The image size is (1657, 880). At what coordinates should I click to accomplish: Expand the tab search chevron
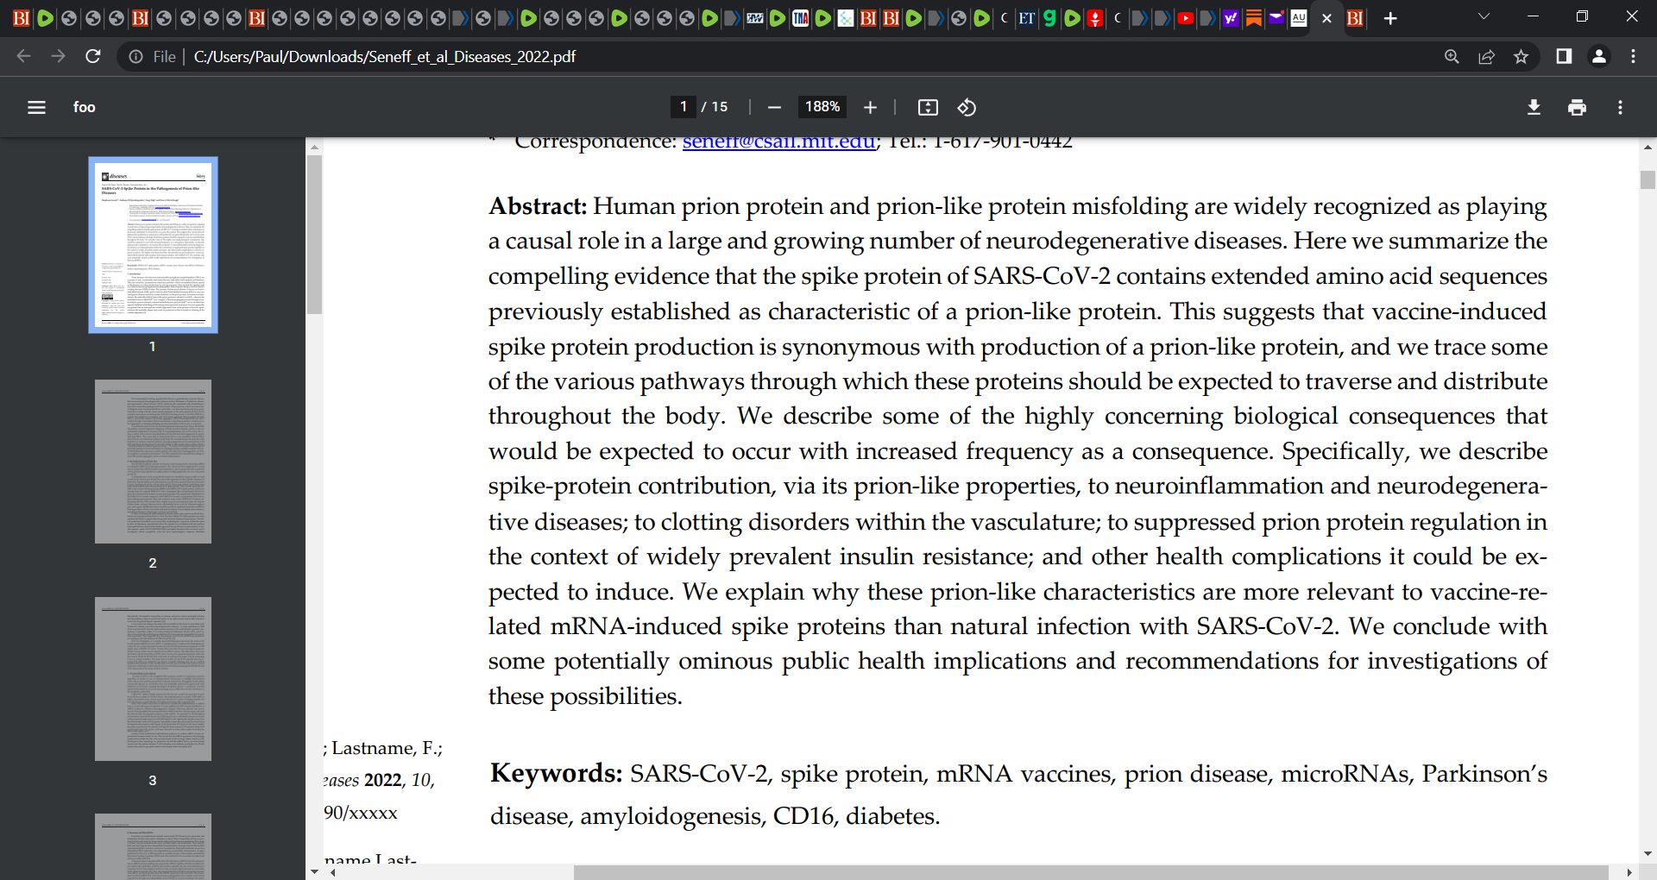pos(1484,16)
